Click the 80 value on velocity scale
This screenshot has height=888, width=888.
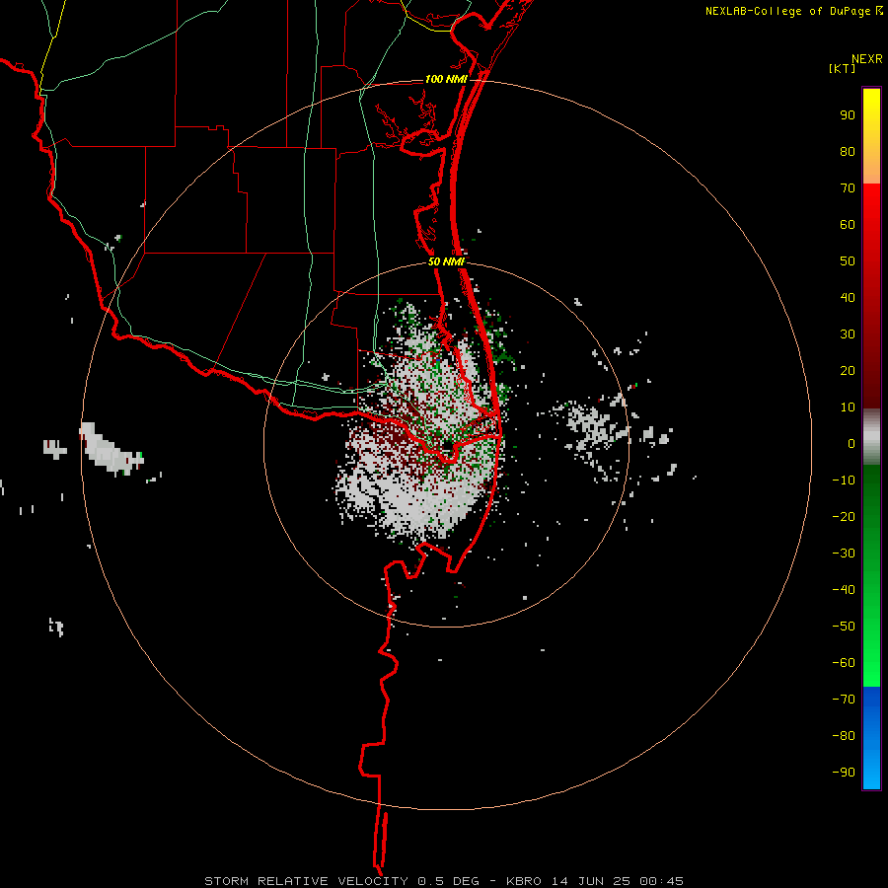[848, 151]
